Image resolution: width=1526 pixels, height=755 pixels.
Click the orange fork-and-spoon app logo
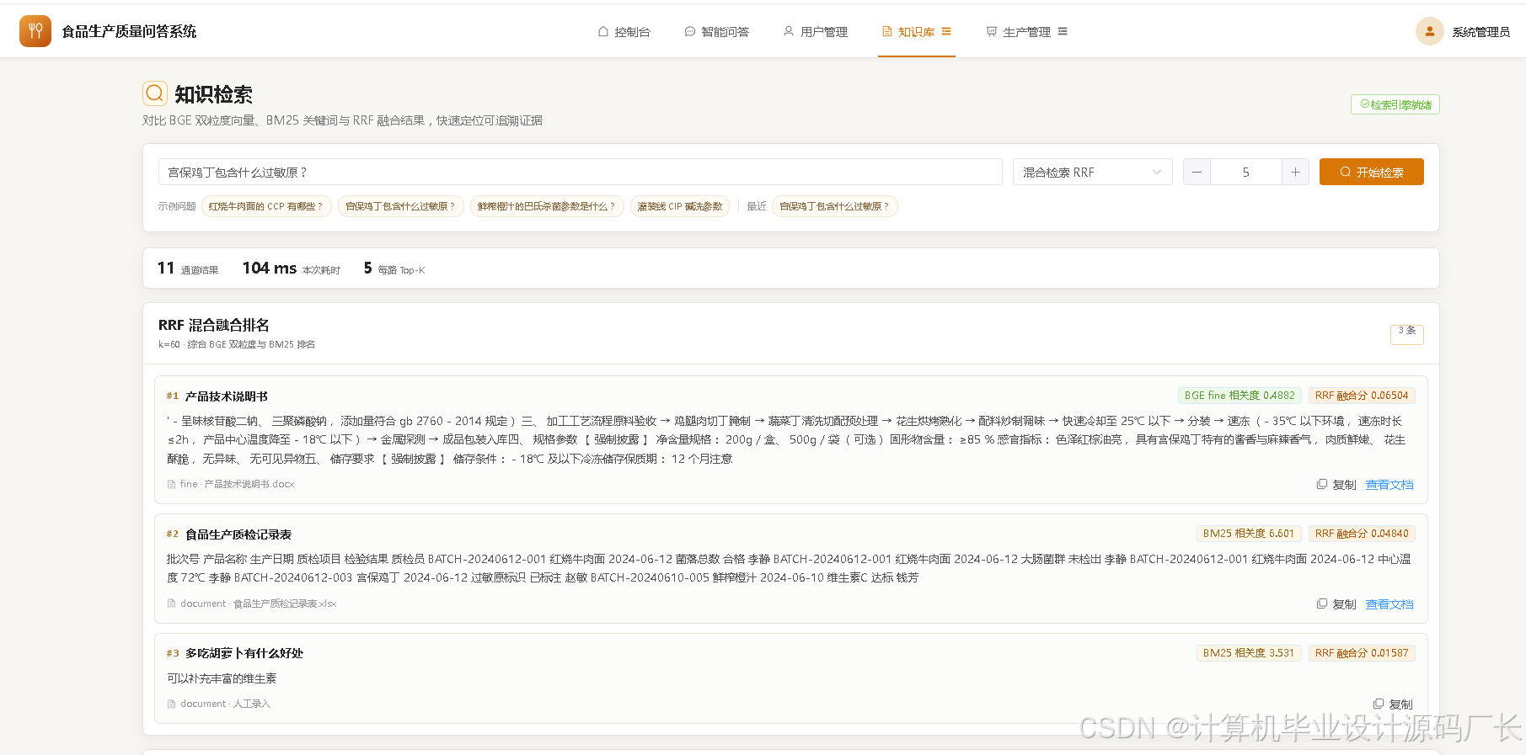point(35,31)
